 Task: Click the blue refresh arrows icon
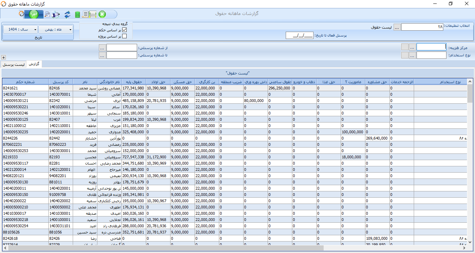coord(68,14)
